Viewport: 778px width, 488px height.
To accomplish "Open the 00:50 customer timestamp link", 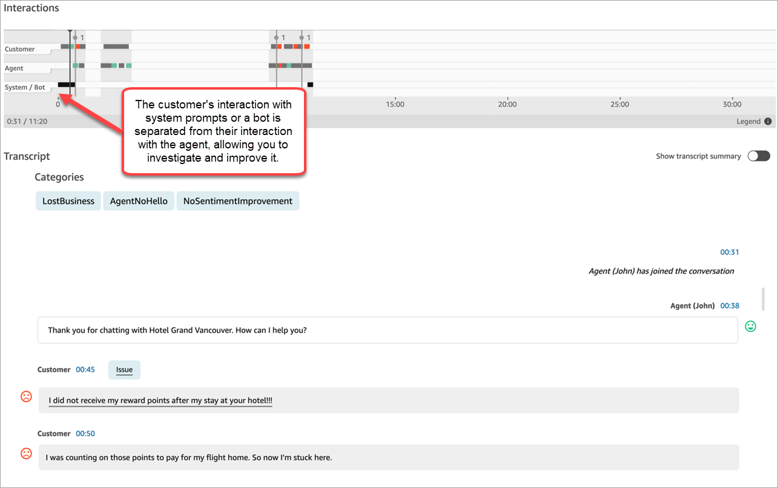I will click(x=85, y=434).
